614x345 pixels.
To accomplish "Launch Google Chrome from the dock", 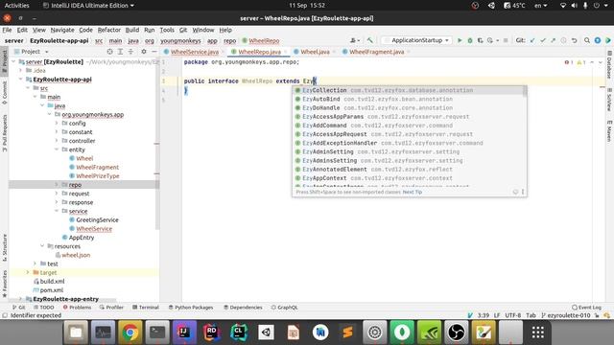I will (x=130, y=333).
